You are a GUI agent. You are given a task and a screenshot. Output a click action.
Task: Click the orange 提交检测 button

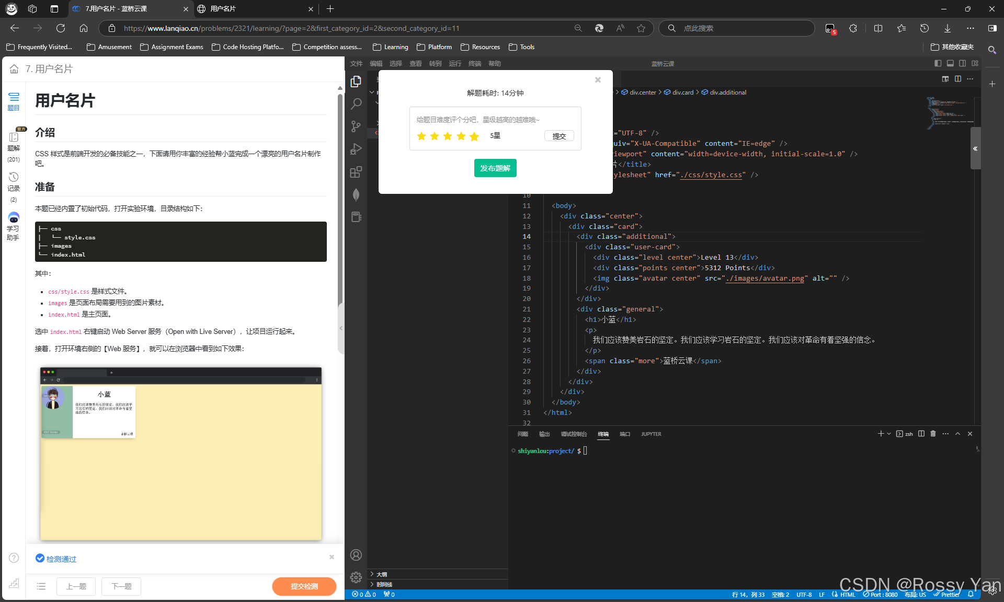click(x=304, y=586)
